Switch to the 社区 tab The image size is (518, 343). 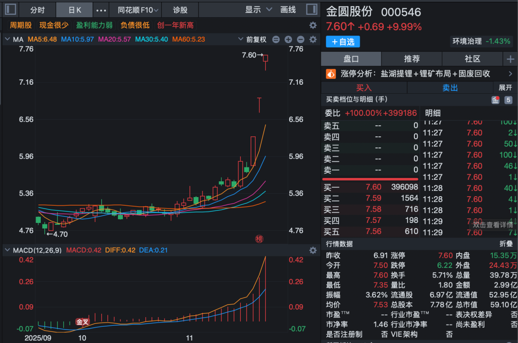[472, 59]
